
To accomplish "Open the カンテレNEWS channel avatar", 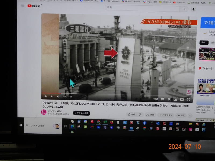I will point(44,112).
